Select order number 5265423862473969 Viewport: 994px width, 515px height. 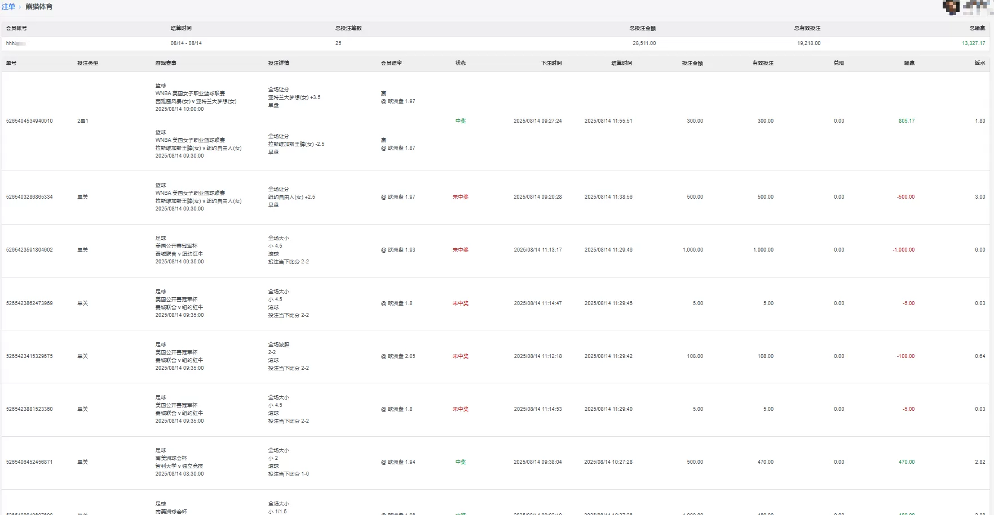(x=29, y=303)
